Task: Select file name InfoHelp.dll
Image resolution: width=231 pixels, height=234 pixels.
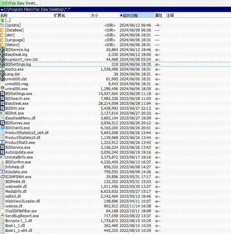Action: point(15,167)
